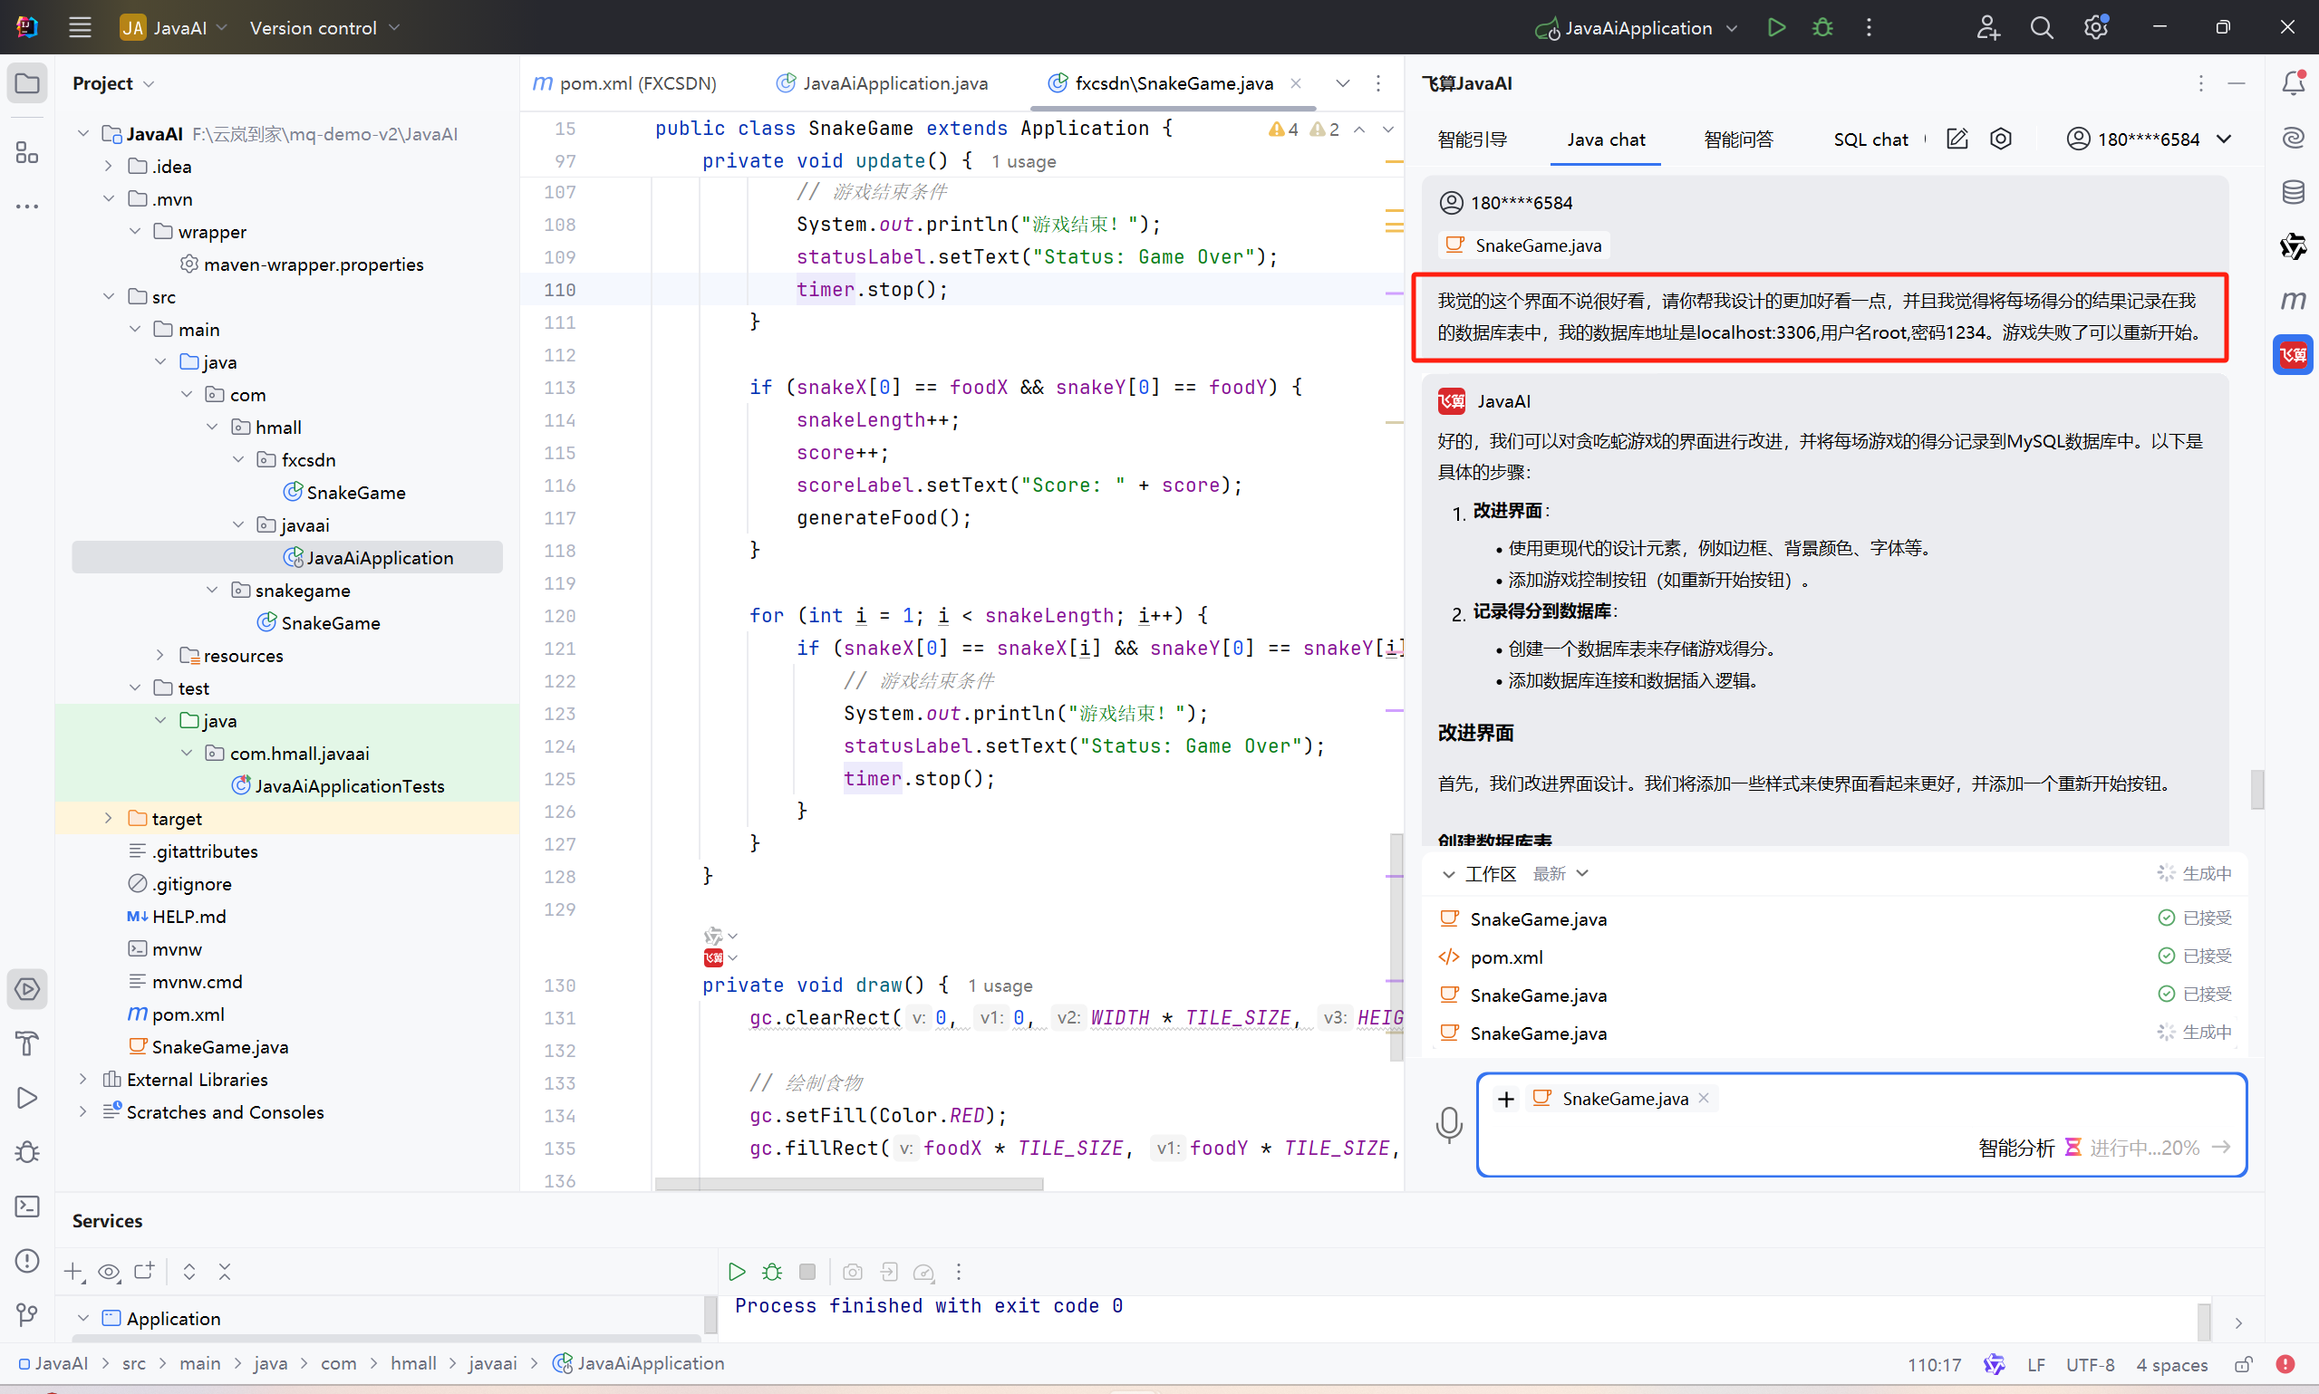Collapse the .mvn folder
The height and width of the screenshot is (1394, 2319).
(x=109, y=199)
